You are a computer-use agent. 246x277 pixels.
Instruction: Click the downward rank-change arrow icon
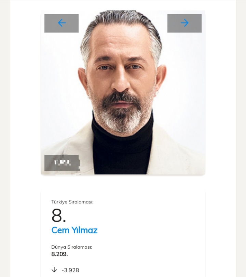[x=54, y=270]
